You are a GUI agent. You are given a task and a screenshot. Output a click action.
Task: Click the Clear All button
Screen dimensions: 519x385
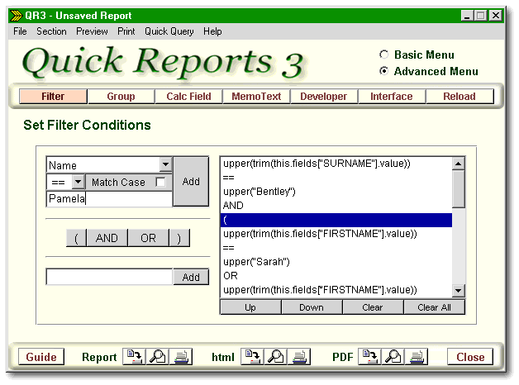tap(434, 307)
